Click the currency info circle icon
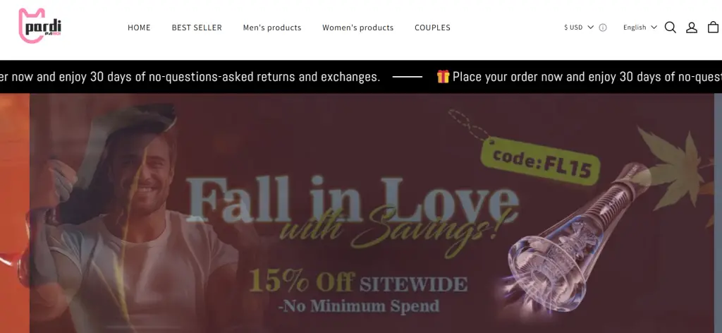The width and height of the screenshot is (722, 333). (603, 28)
